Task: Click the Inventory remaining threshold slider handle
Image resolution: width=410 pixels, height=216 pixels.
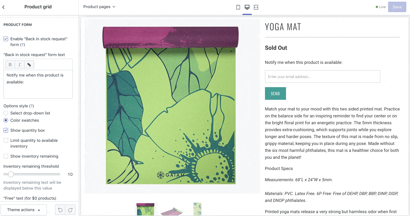Action: point(11,174)
